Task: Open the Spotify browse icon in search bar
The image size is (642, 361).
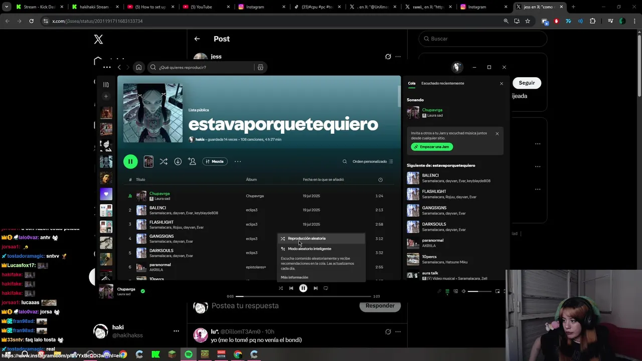Action: [x=260, y=67]
